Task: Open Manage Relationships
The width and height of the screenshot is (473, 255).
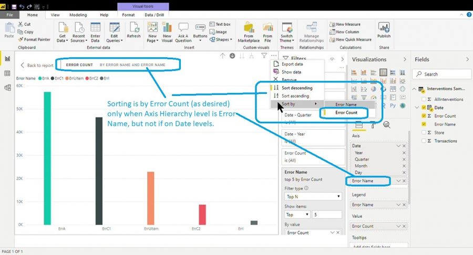Action: 311,32
